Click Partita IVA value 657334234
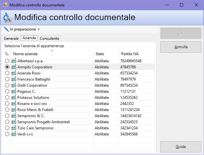This screenshot has width=204, height=155. click(x=129, y=73)
